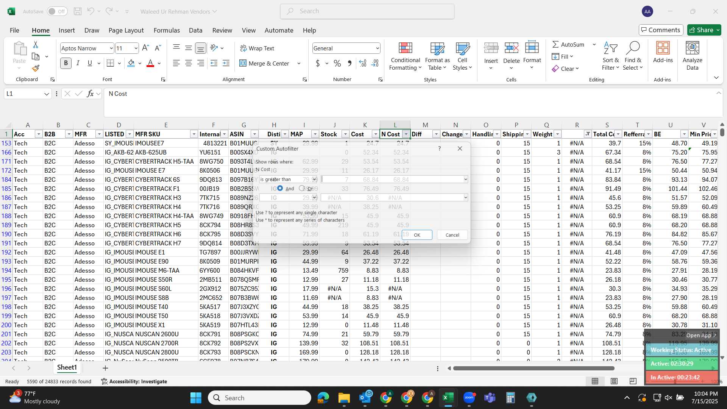Toggle Bold formatting button
This screenshot has height=409, width=727.
(66, 63)
